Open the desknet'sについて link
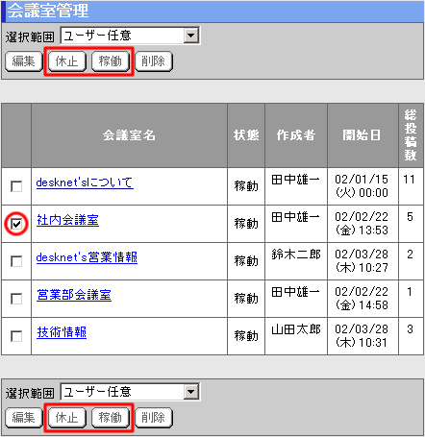The image size is (425, 437). point(85,182)
